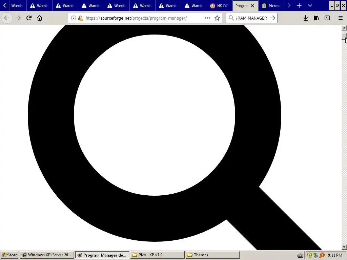
Task: Open the Library books icon
Action: (317, 18)
